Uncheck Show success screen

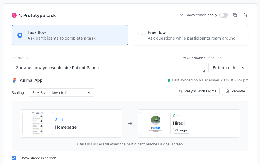(x=13, y=158)
